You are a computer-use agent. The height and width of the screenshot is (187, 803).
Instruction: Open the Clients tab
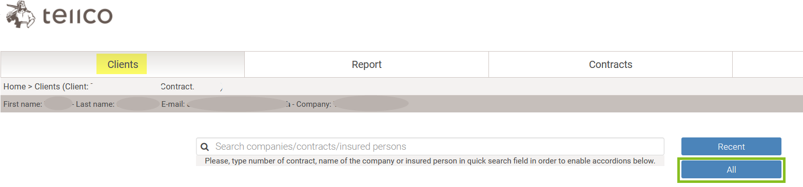[123, 64]
